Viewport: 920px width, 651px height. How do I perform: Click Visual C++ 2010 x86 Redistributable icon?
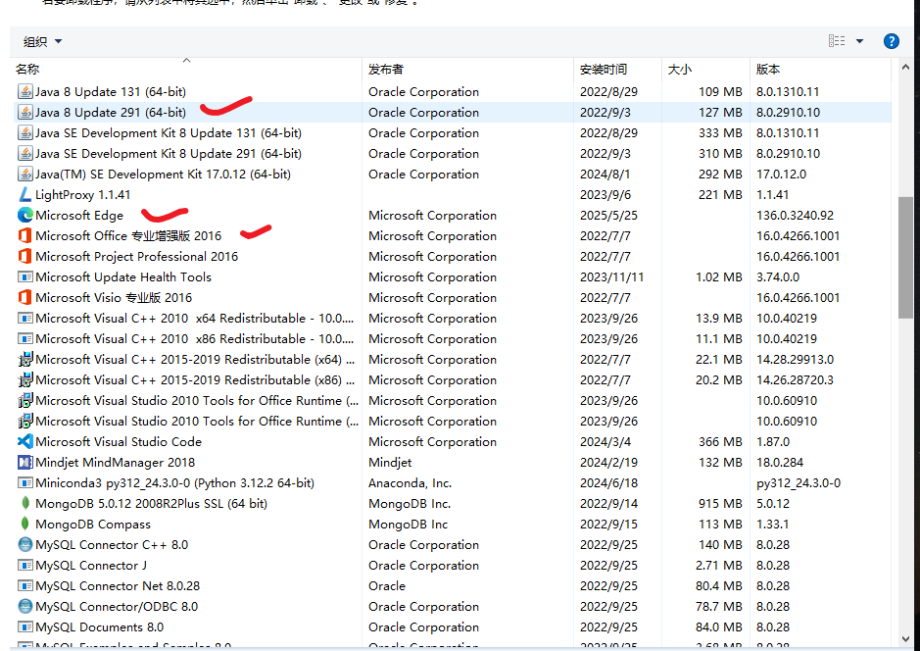(x=24, y=338)
